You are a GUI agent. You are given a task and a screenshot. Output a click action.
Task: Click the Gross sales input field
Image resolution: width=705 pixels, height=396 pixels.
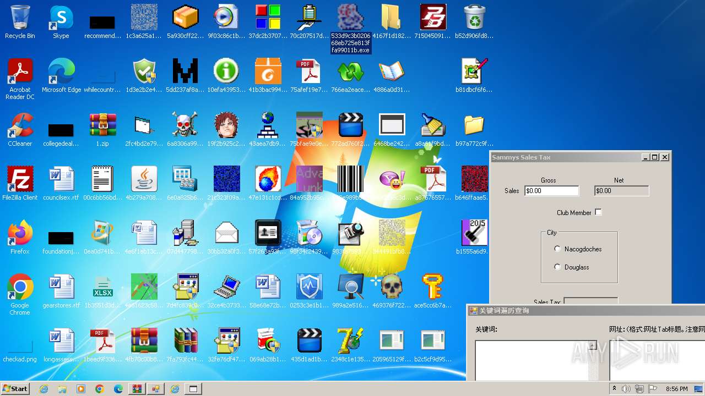tap(551, 191)
